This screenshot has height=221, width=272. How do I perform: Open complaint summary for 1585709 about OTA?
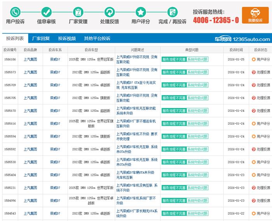pyautogui.click(x=137, y=85)
